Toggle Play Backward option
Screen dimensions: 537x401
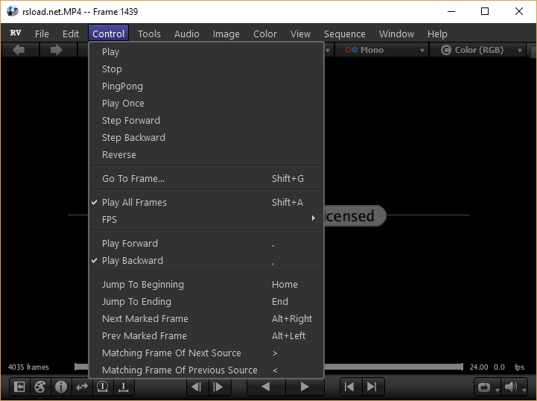click(x=206, y=260)
